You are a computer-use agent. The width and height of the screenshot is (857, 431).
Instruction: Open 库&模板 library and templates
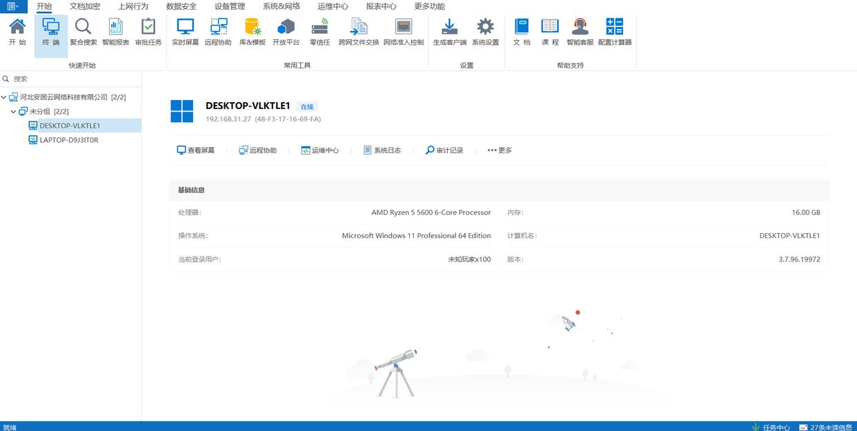[x=253, y=32]
